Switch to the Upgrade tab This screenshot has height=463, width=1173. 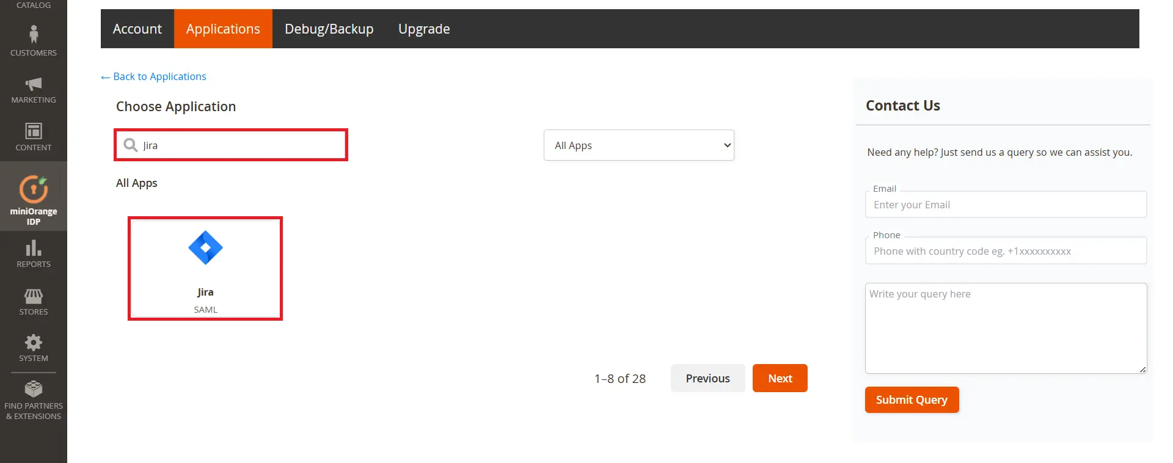pos(424,29)
